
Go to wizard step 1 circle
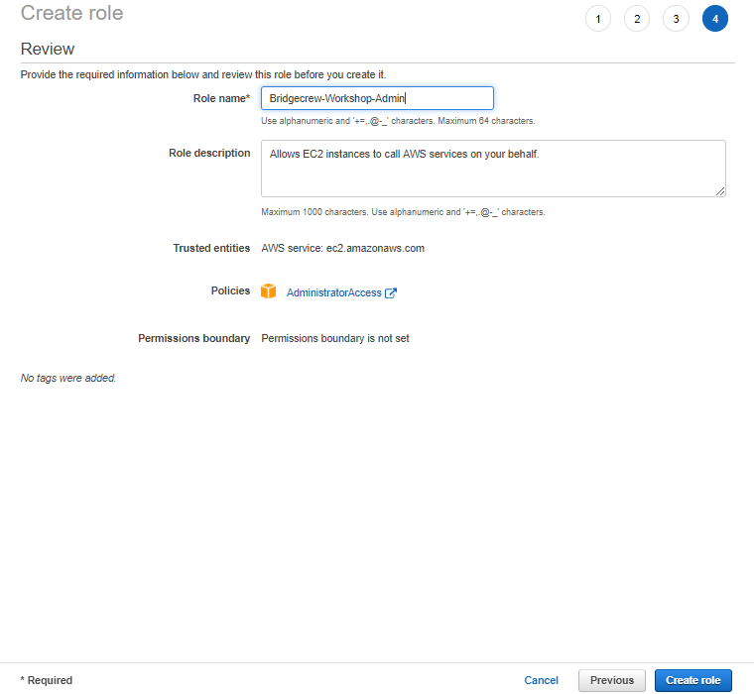pos(597,19)
